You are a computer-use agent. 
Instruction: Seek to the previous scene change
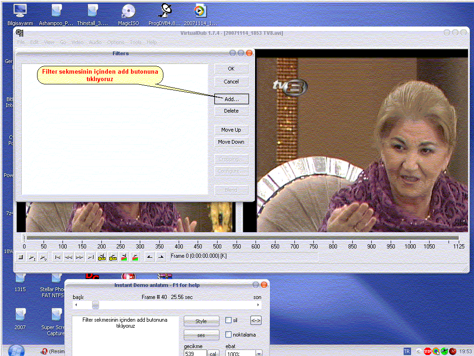point(124,257)
